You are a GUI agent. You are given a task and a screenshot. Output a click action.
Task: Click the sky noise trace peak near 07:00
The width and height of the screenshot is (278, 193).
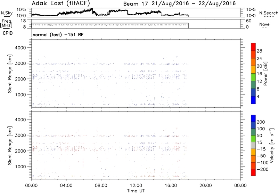(x=92, y=9)
